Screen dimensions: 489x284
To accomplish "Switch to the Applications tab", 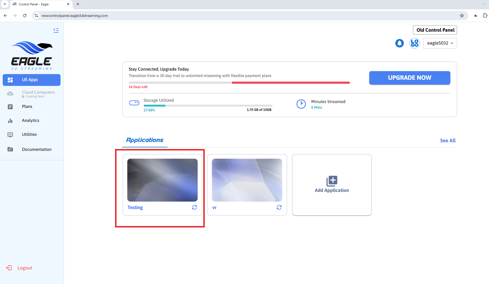I will coord(145,140).
